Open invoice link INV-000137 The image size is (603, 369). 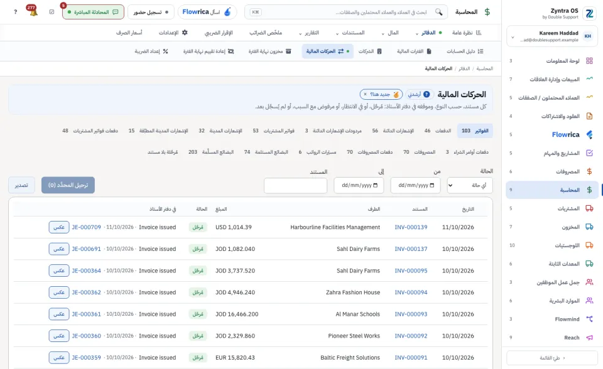click(x=411, y=249)
